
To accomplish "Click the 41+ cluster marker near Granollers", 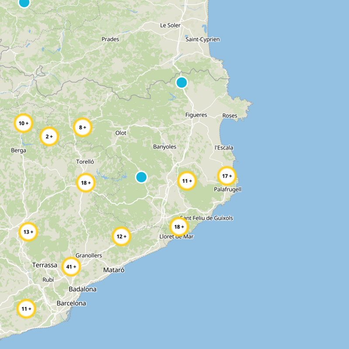I will (x=72, y=266).
